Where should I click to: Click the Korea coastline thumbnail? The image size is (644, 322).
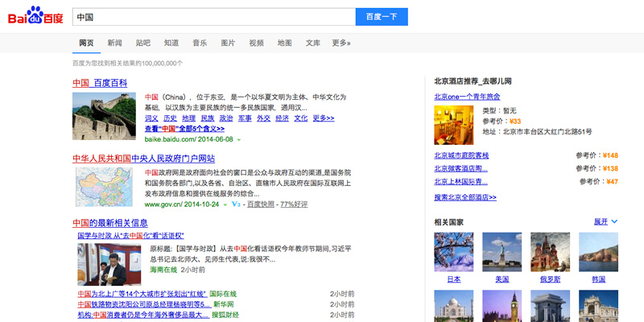(x=598, y=252)
